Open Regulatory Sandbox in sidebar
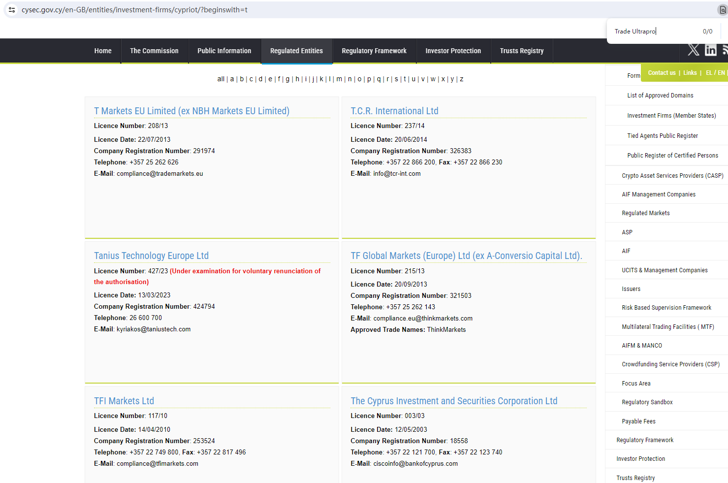This screenshot has height=483, width=728. pos(647,402)
